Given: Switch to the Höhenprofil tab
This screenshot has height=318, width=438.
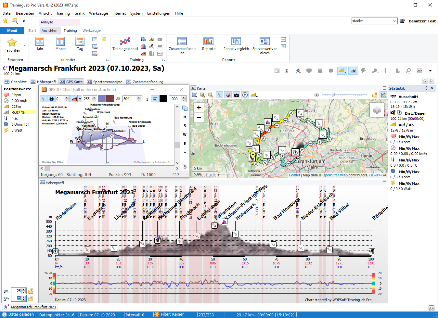Looking at the screenshot, I should 43,82.
